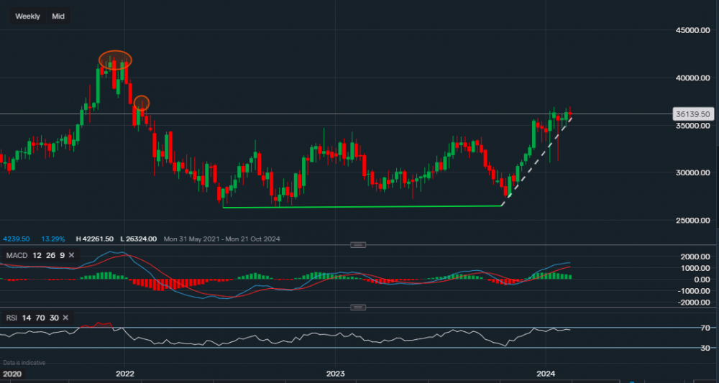Grab the resize handle above MACD panel

click(x=357, y=245)
